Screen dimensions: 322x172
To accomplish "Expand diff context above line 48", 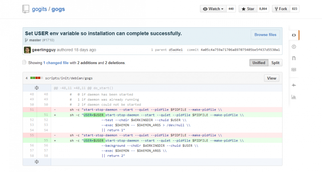I will [36, 88].
